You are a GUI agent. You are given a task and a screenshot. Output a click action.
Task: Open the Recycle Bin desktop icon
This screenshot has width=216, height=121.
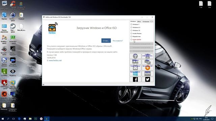pyautogui.click(x=4, y=16)
